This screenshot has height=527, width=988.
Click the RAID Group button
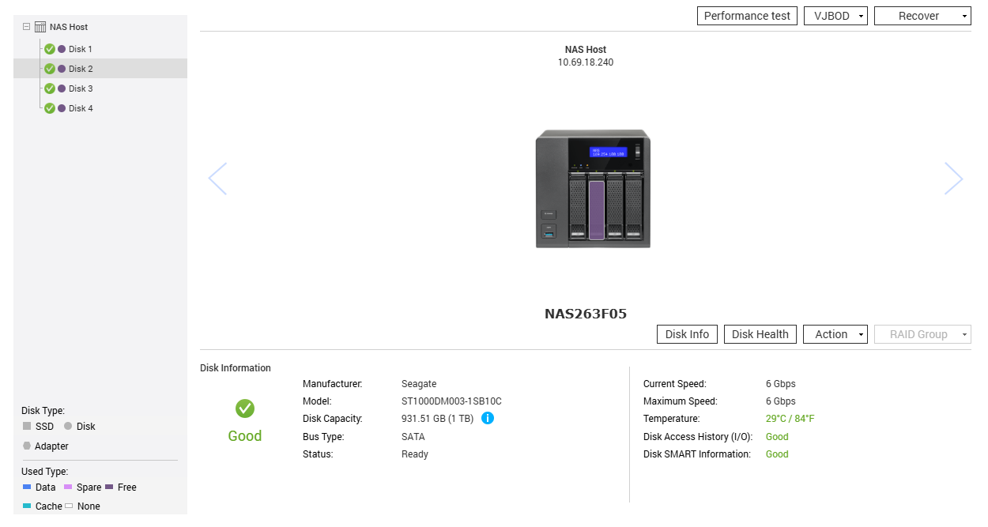click(x=922, y=333)
